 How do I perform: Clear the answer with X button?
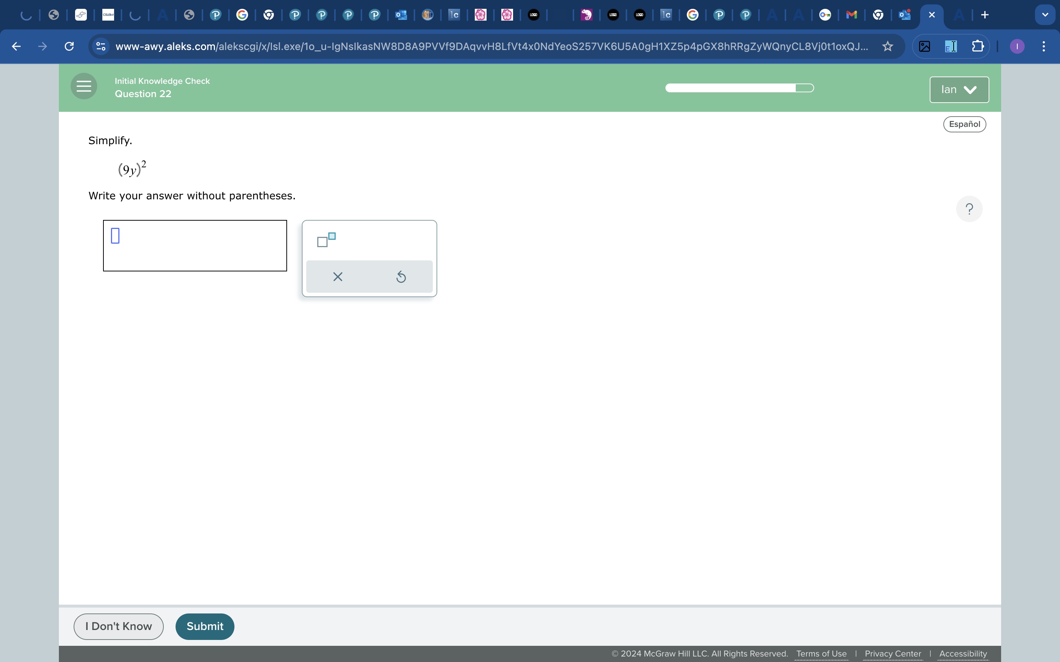(x=338, y=277)
